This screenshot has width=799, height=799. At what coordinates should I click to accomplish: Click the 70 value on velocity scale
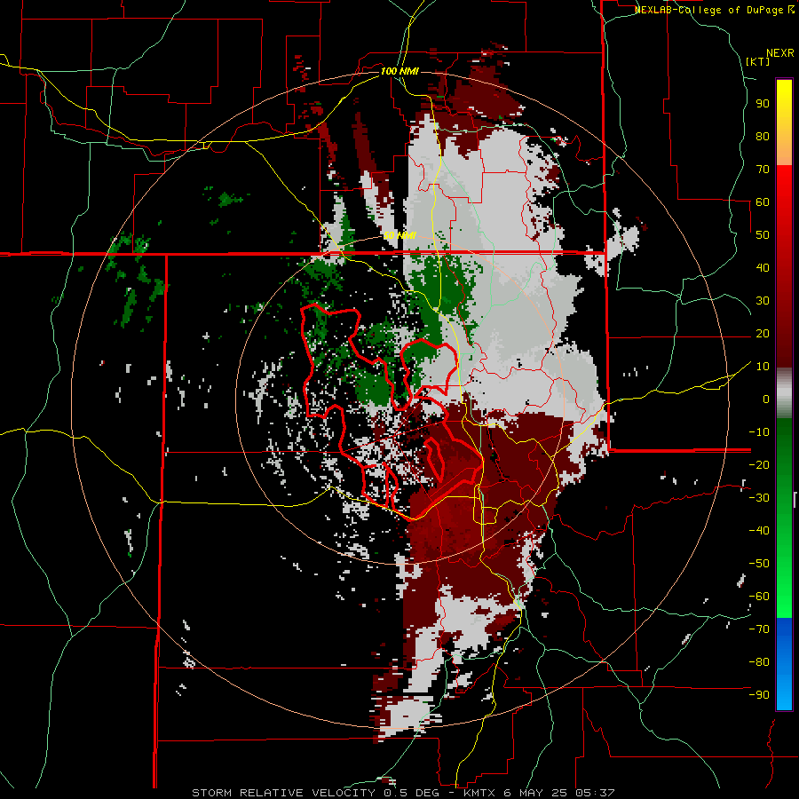pos(763,170)
